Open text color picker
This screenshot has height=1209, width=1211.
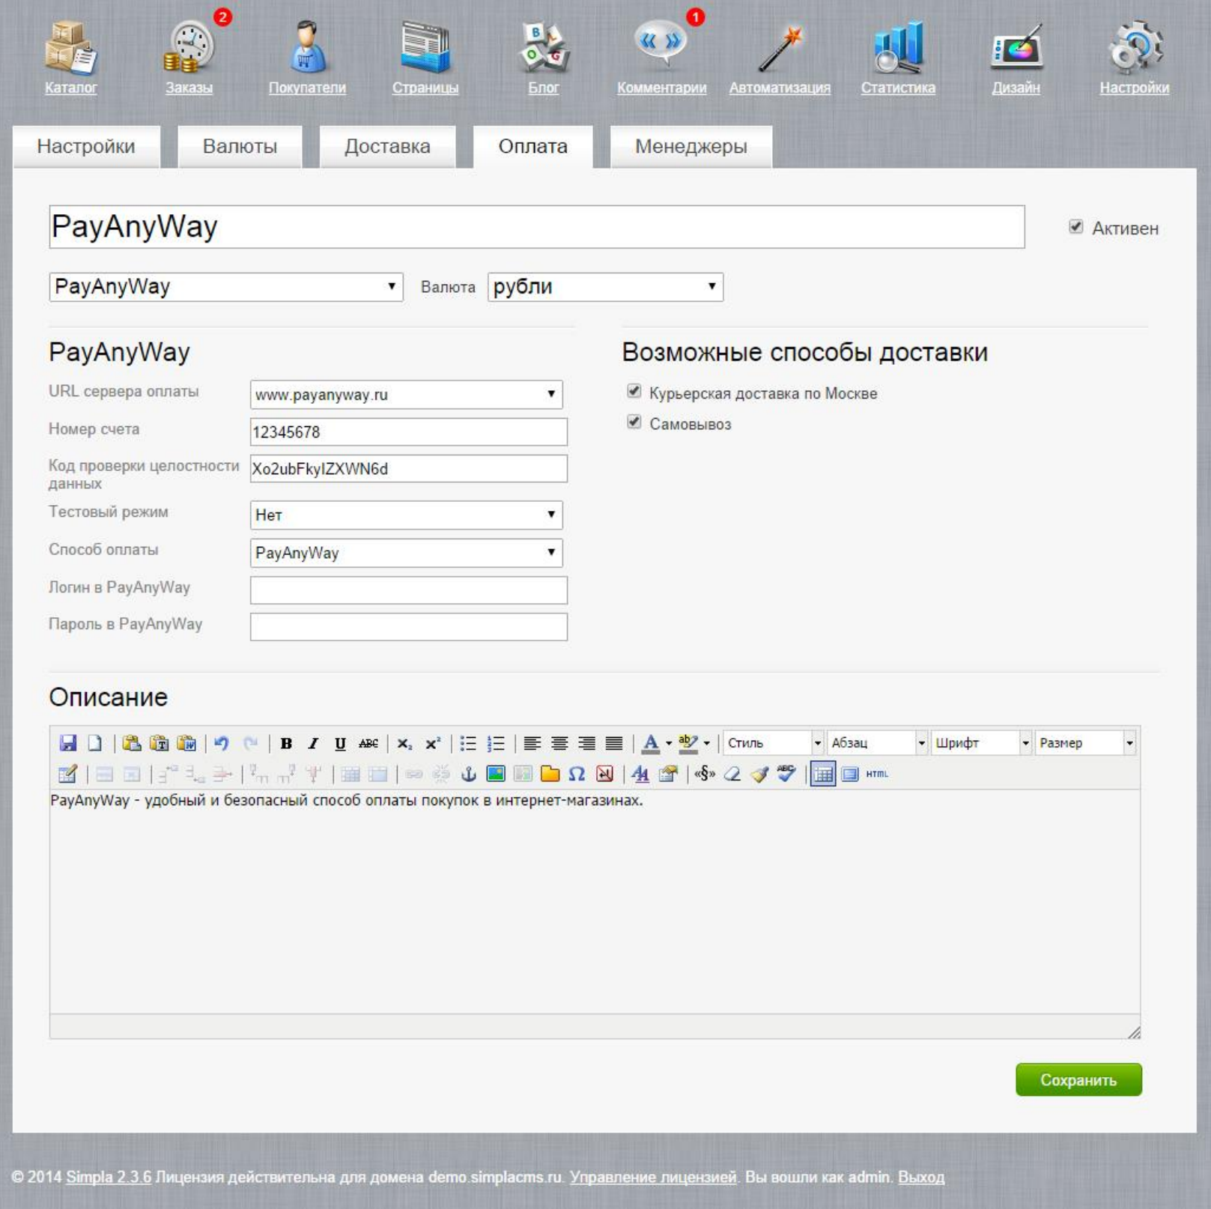[652, 743]
